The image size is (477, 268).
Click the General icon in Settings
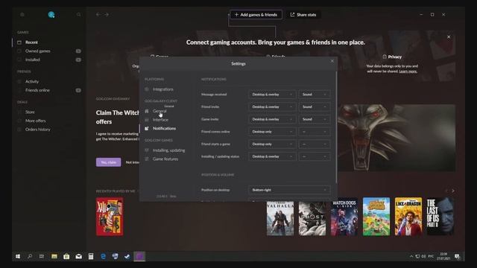click(147, 111)
